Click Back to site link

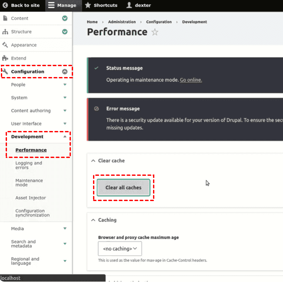click(x=25, y=5)
